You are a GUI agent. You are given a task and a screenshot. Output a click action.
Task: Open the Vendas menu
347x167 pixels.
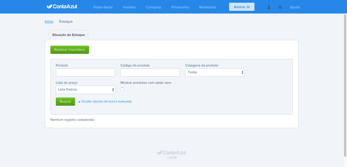coord(129,7)
